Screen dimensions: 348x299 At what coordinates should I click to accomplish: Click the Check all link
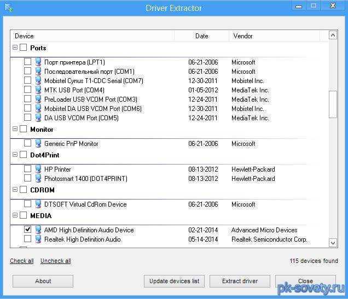click(x=22, y=261)
